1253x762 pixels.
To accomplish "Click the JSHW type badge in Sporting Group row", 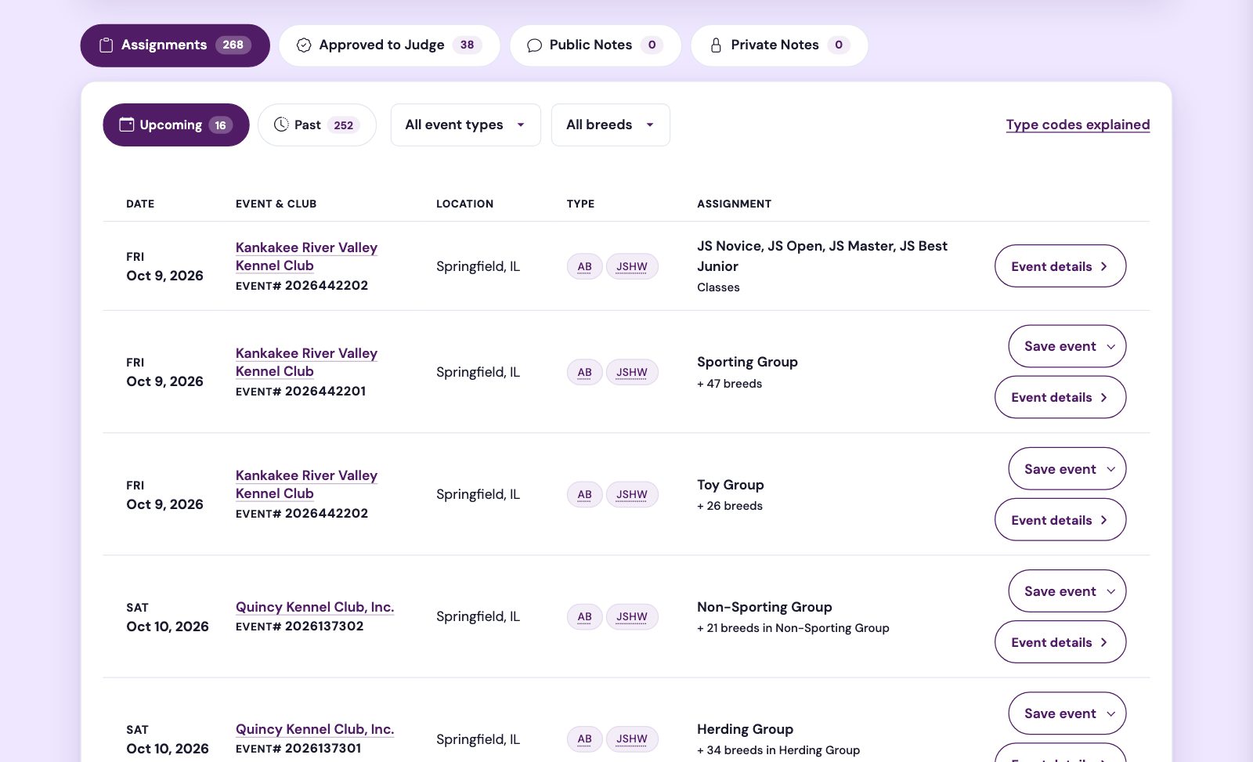I will pos(632,372).
